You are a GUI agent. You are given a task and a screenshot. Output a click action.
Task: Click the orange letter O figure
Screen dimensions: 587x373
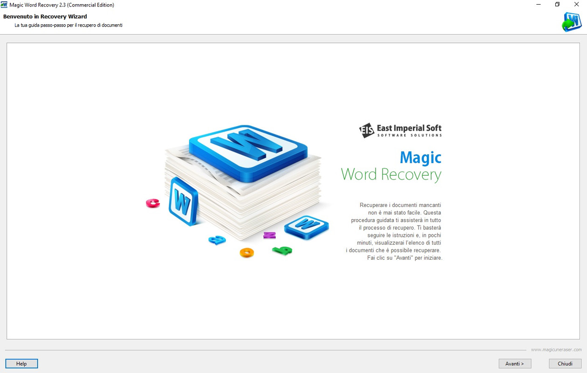[x=247, y=253]
